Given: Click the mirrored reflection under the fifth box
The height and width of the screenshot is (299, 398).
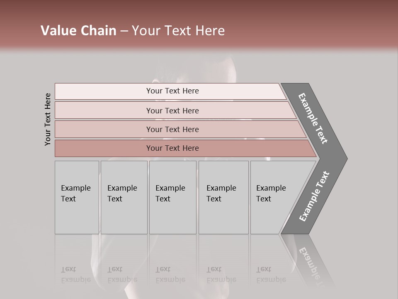Looking at the screenshot, I should tap(271, 274).
